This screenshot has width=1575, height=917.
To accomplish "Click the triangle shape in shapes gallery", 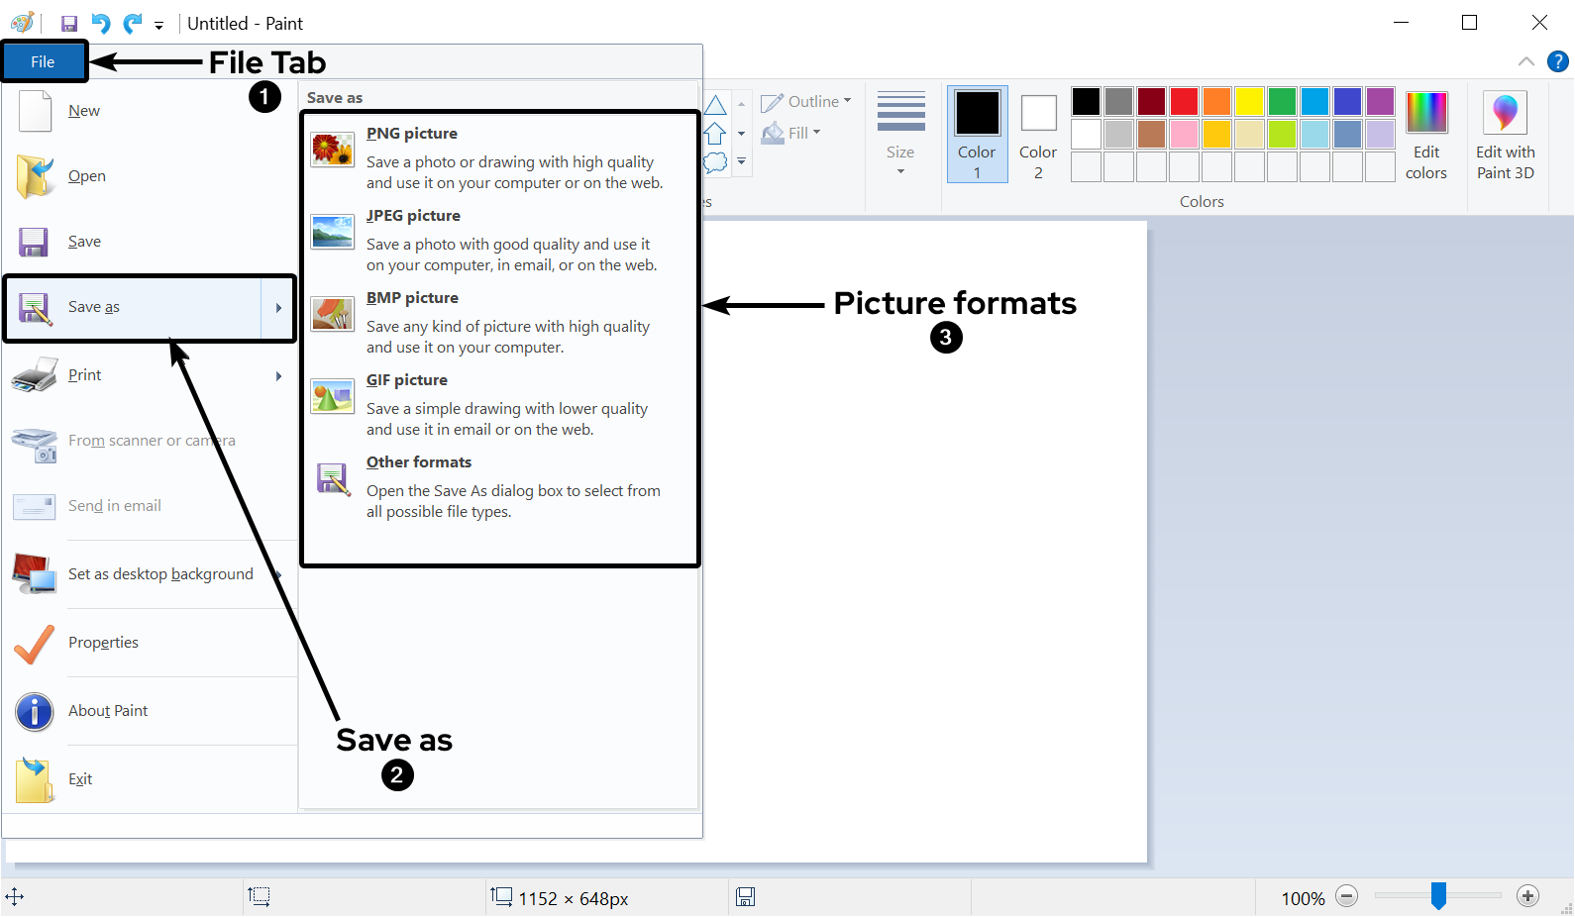I will pyautogui.click(x=715, y=104).
